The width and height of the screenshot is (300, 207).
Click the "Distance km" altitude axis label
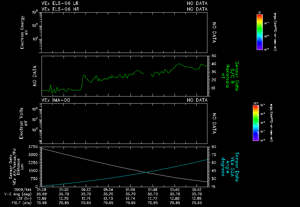tap(20, 167)
